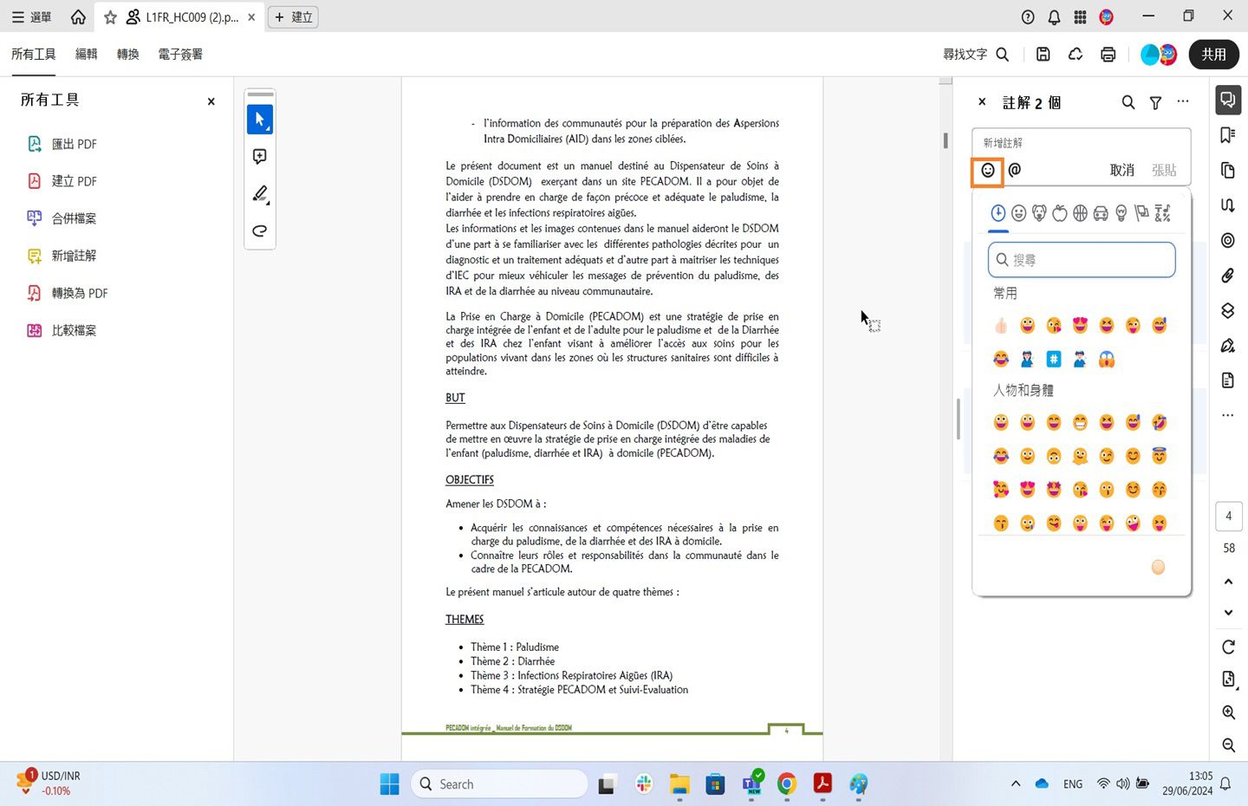
Task: Switch to the 所有工具 tab
Action: point(34,54)
